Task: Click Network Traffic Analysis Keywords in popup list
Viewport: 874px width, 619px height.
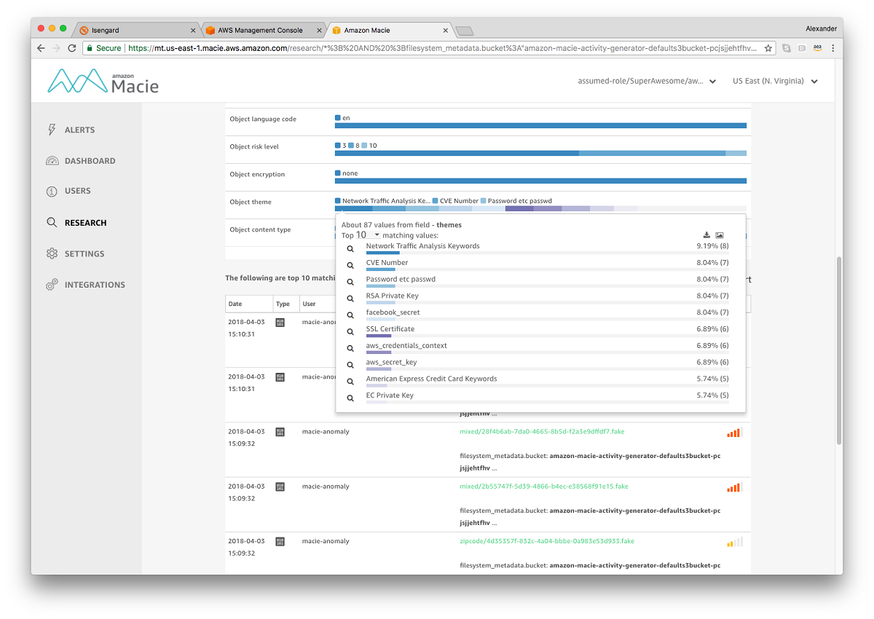Action: coord(422,246)
